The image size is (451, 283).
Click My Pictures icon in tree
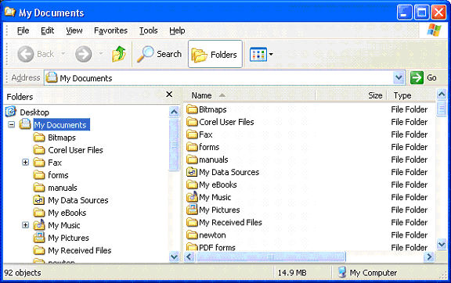[x=39, y=238]
